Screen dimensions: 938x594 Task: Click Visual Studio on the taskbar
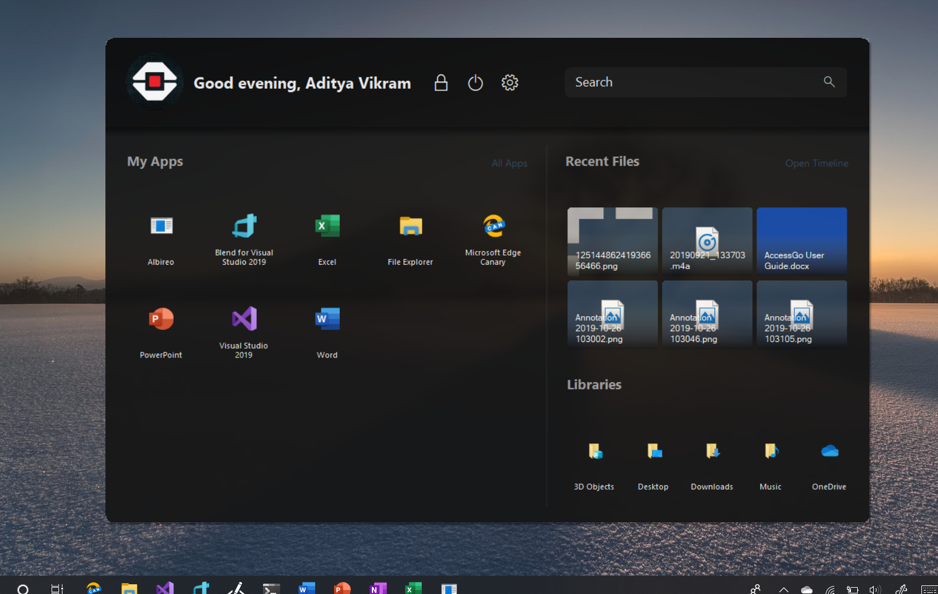click(165, 588)
